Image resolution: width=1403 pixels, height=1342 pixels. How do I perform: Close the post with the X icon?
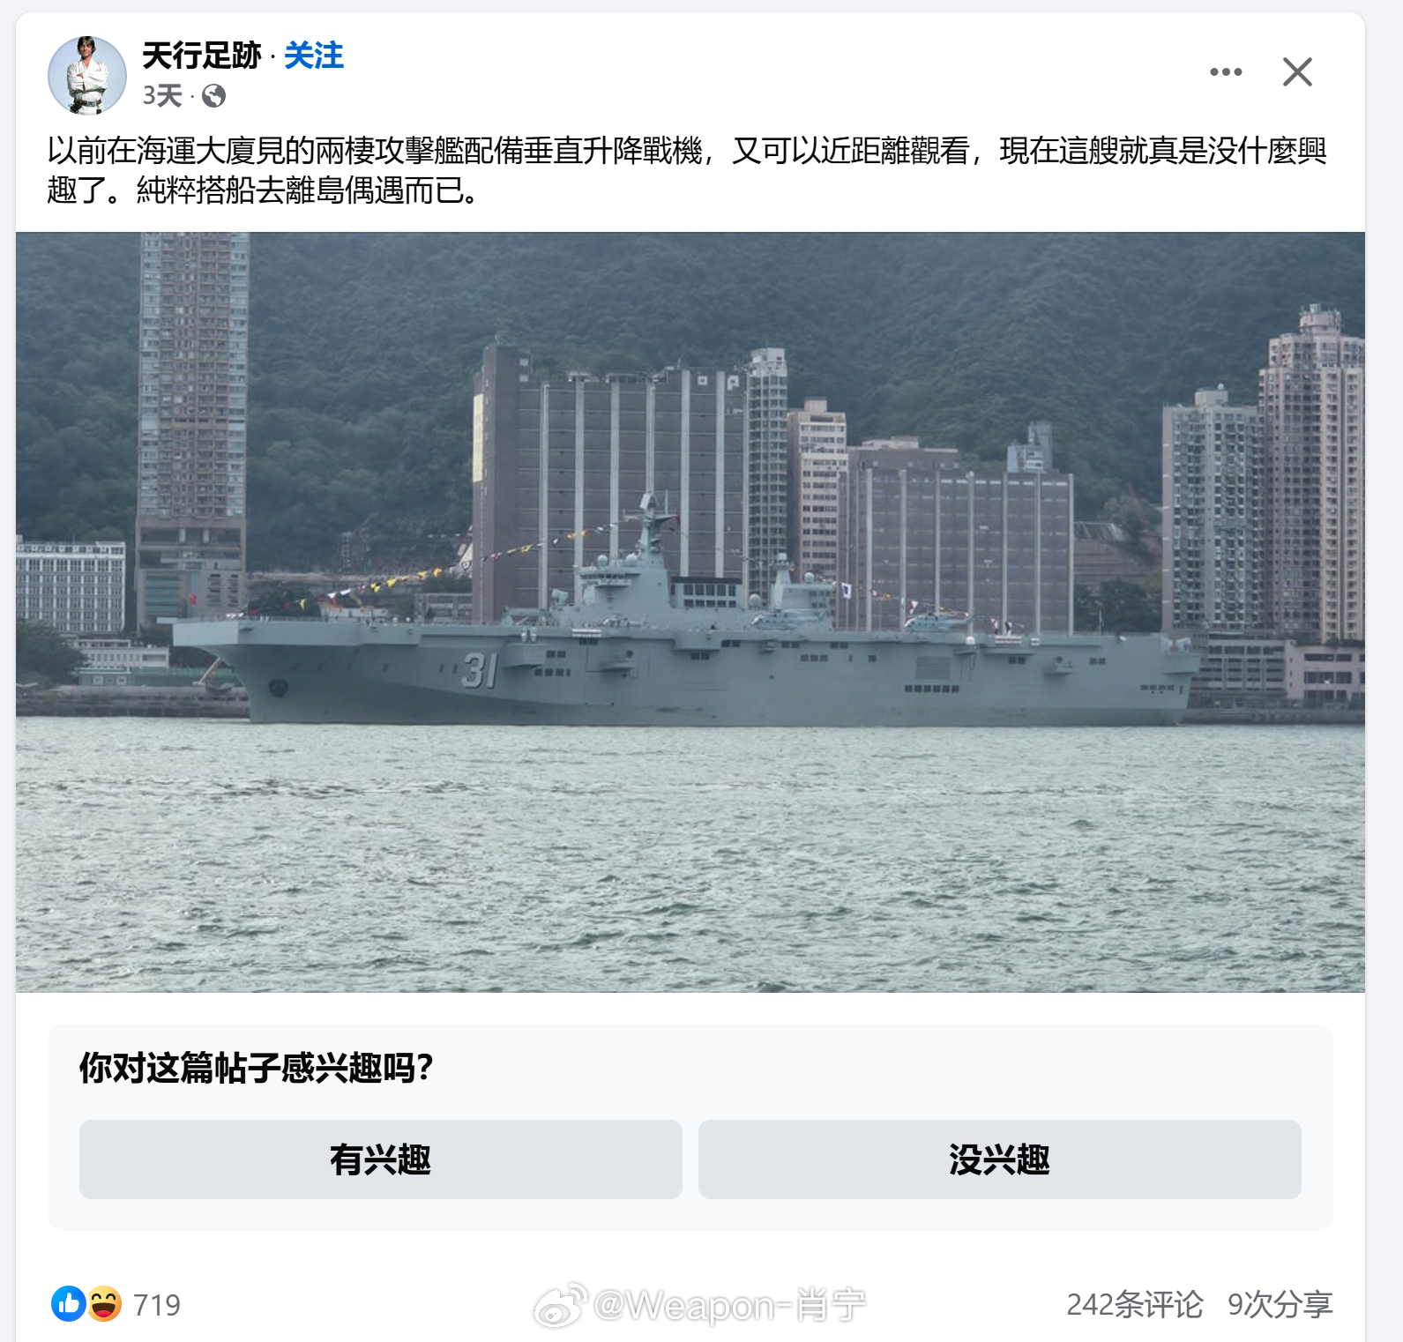[x=1297, y=72]
